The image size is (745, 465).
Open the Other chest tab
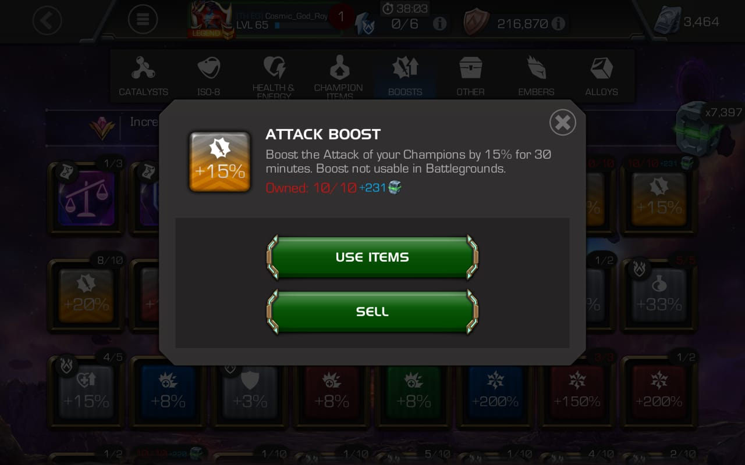point(470,76)
